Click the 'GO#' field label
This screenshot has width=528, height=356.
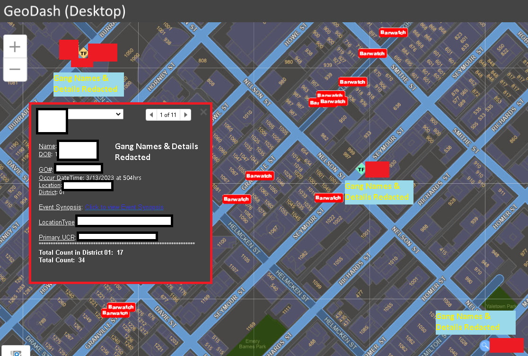45,169
